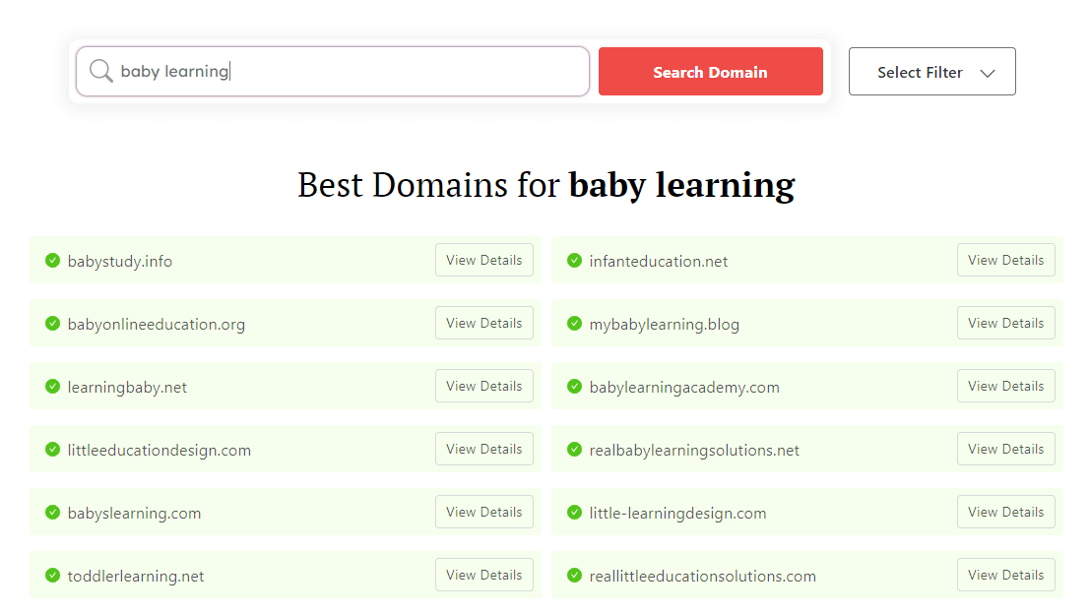Screen dimensions: 1090x614
Task: Click green checkmark next to learningbaby.net
Action: point(53,387)
